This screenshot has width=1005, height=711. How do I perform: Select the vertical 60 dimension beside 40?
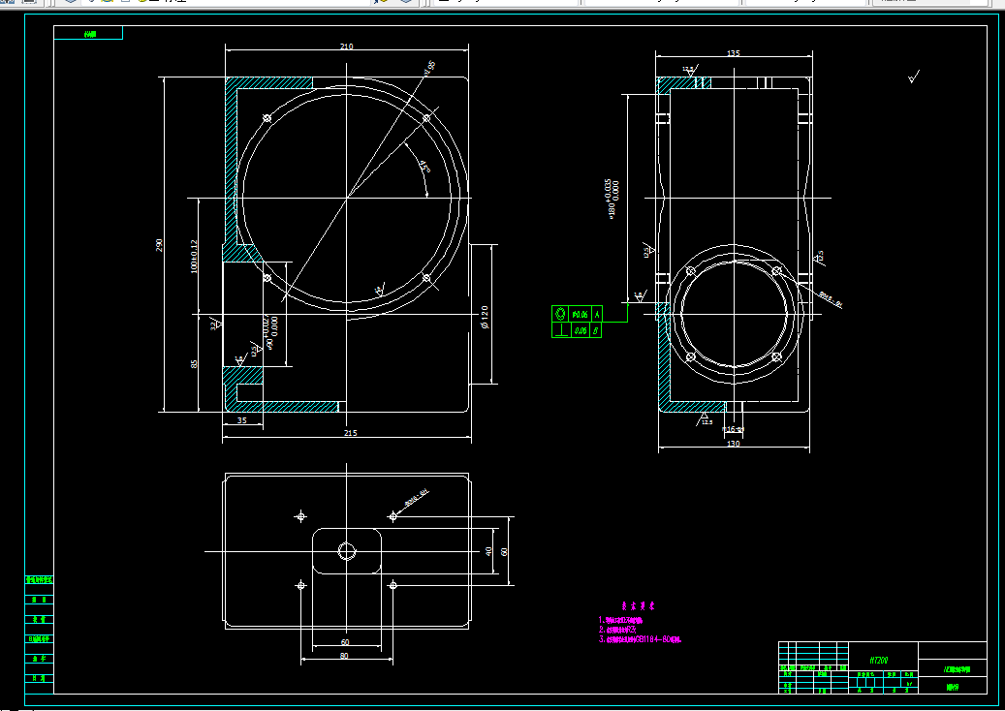(504, 551)
